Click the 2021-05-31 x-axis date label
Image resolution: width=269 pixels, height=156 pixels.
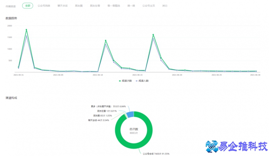[18, 75]
